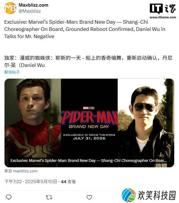The height and width of the screenshot is (203, 179).
Task: Click the 欢笑科技园 watermark text
Action: point(157,195)
